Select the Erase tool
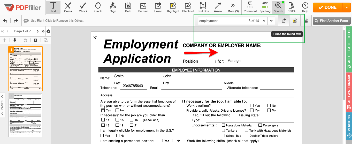352x144 pixels. [x=158, y=7]
